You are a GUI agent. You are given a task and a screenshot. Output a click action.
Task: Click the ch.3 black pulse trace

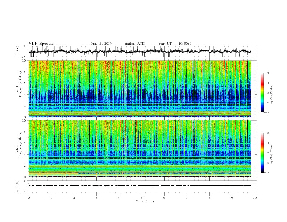point(140,186)
